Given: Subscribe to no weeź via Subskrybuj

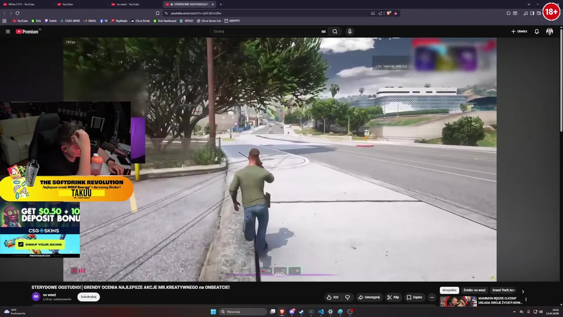Looking at the screenshot, I should click(88, 297).
